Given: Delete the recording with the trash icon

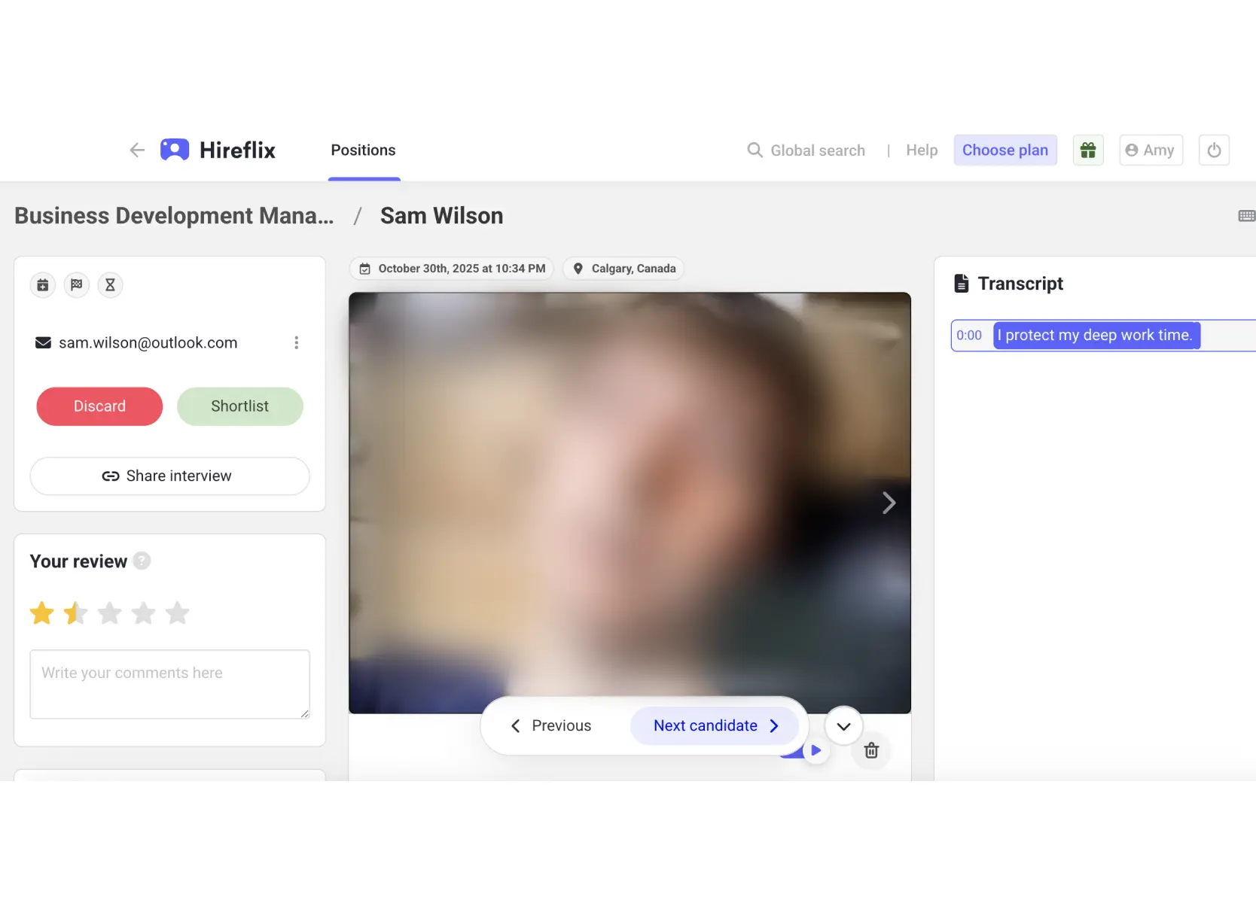Looking at the screenshot, I should click(870, 750).
